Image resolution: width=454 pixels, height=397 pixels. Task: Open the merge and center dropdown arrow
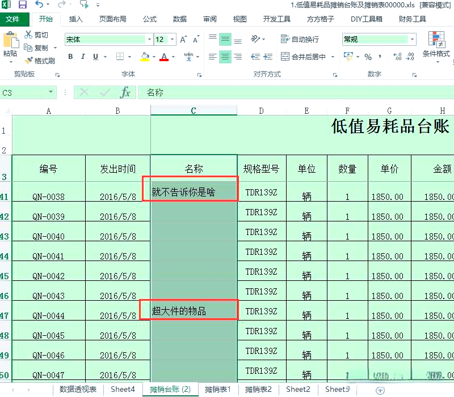(x=333, y=57)
